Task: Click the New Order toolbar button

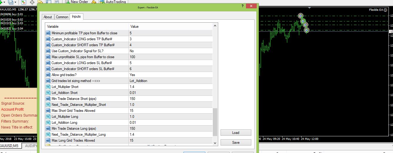Action: 77,2
